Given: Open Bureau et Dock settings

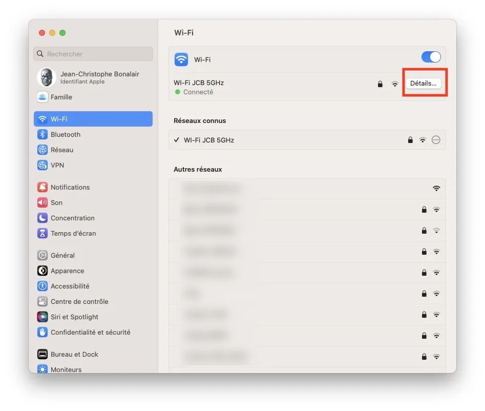Looking at the screenshot, I should click(93, 354).
